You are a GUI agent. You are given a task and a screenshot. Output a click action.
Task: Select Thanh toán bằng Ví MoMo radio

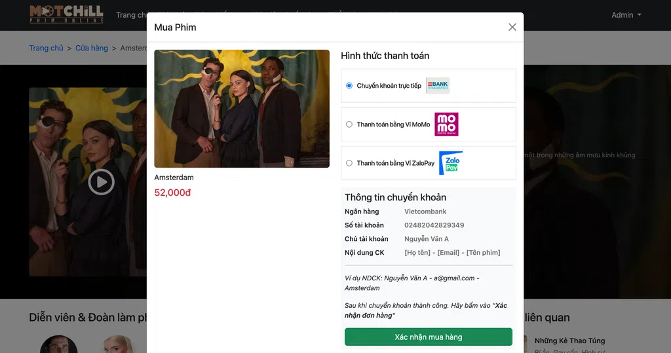(x=349, y=124)
